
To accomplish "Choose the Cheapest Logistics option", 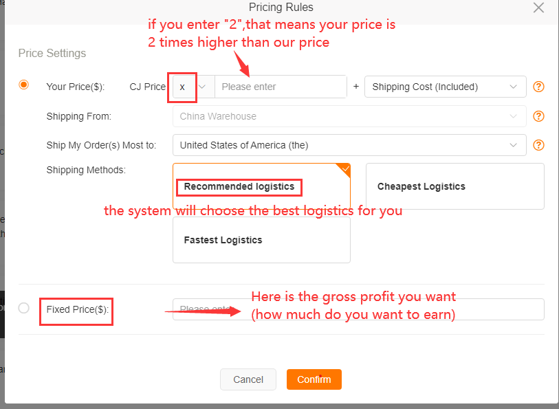I will pos(454,186).
